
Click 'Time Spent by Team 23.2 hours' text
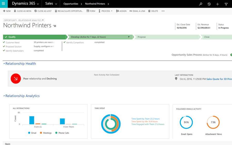tap(145, 119)
